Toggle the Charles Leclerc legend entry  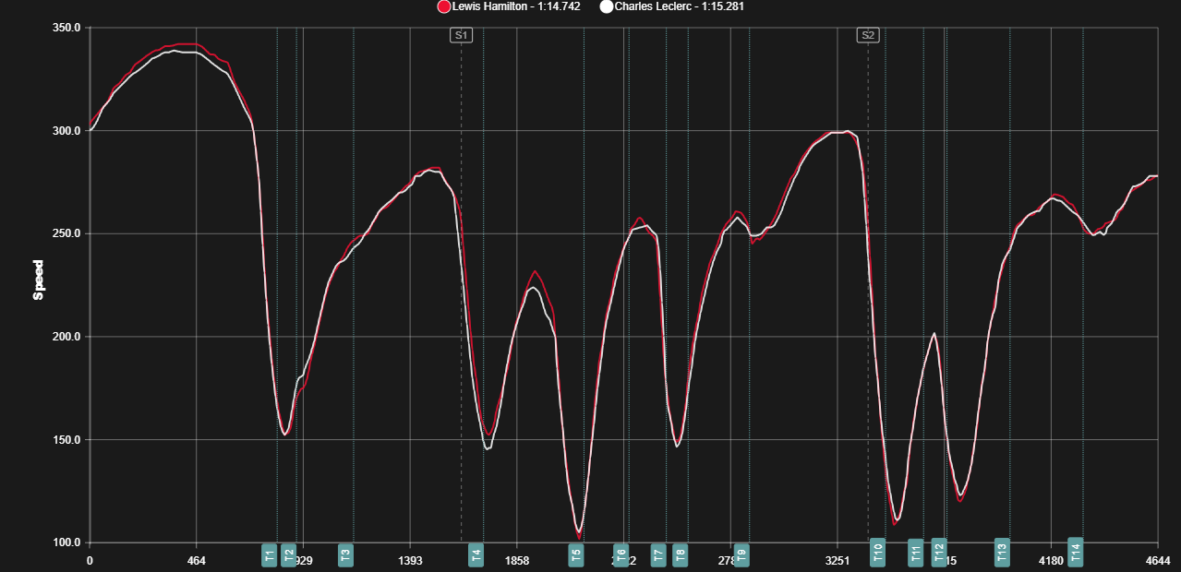coord(672,6)
